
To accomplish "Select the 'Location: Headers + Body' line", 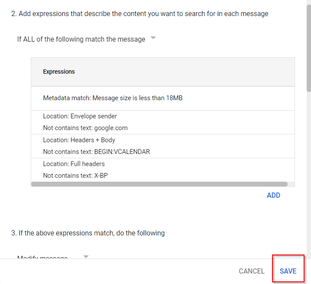I will tap(79, 140).
